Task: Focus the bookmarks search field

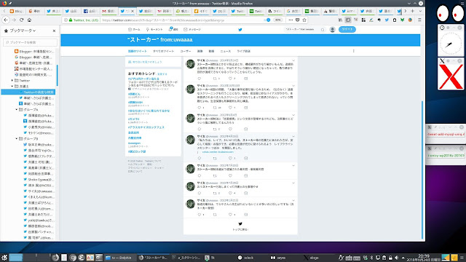Action: [30, 42]
